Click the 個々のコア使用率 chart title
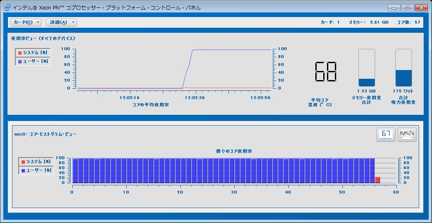The height and width of the screenshot is (223, 432). point(234,151)
